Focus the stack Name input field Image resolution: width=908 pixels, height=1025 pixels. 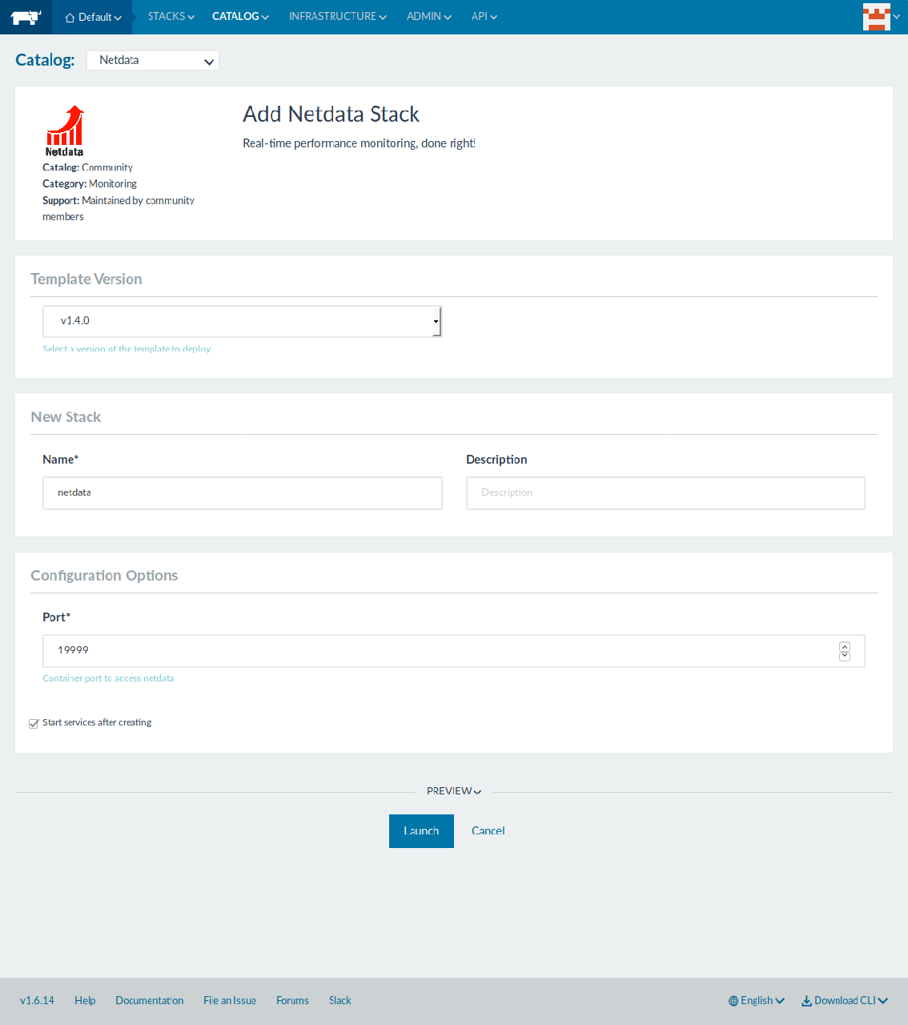click(242, 493)
